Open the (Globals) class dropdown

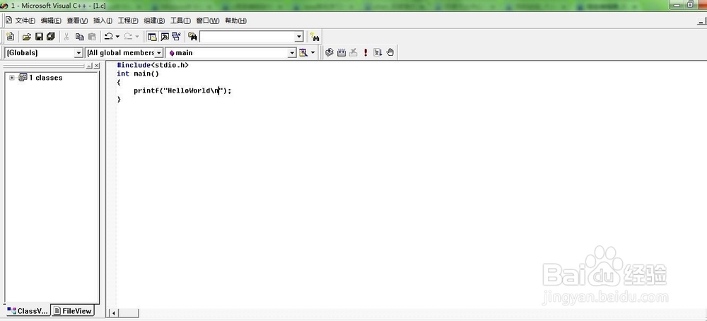tap(78, 53)
